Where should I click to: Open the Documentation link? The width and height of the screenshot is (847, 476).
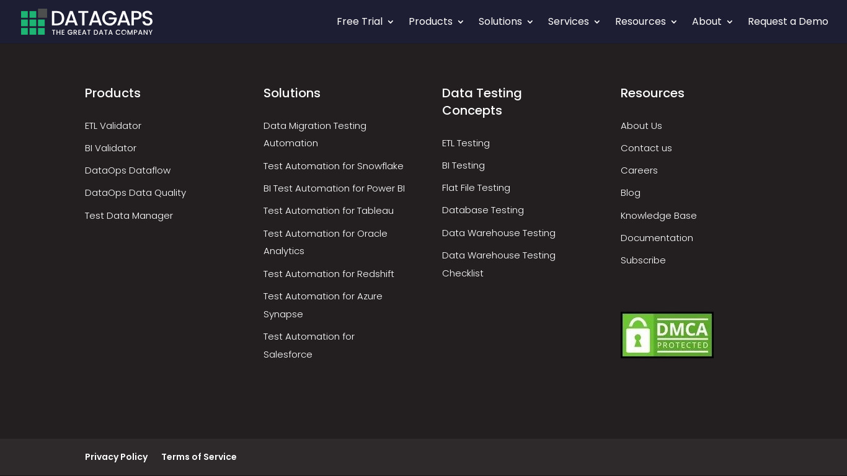pos(657,238)
